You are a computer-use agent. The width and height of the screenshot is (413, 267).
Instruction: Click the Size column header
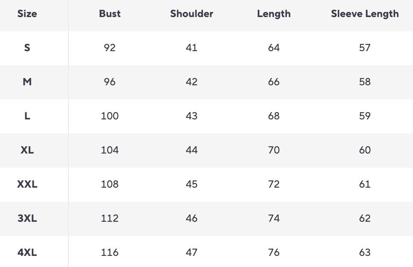pyautogui.click(x=27, y=14)
